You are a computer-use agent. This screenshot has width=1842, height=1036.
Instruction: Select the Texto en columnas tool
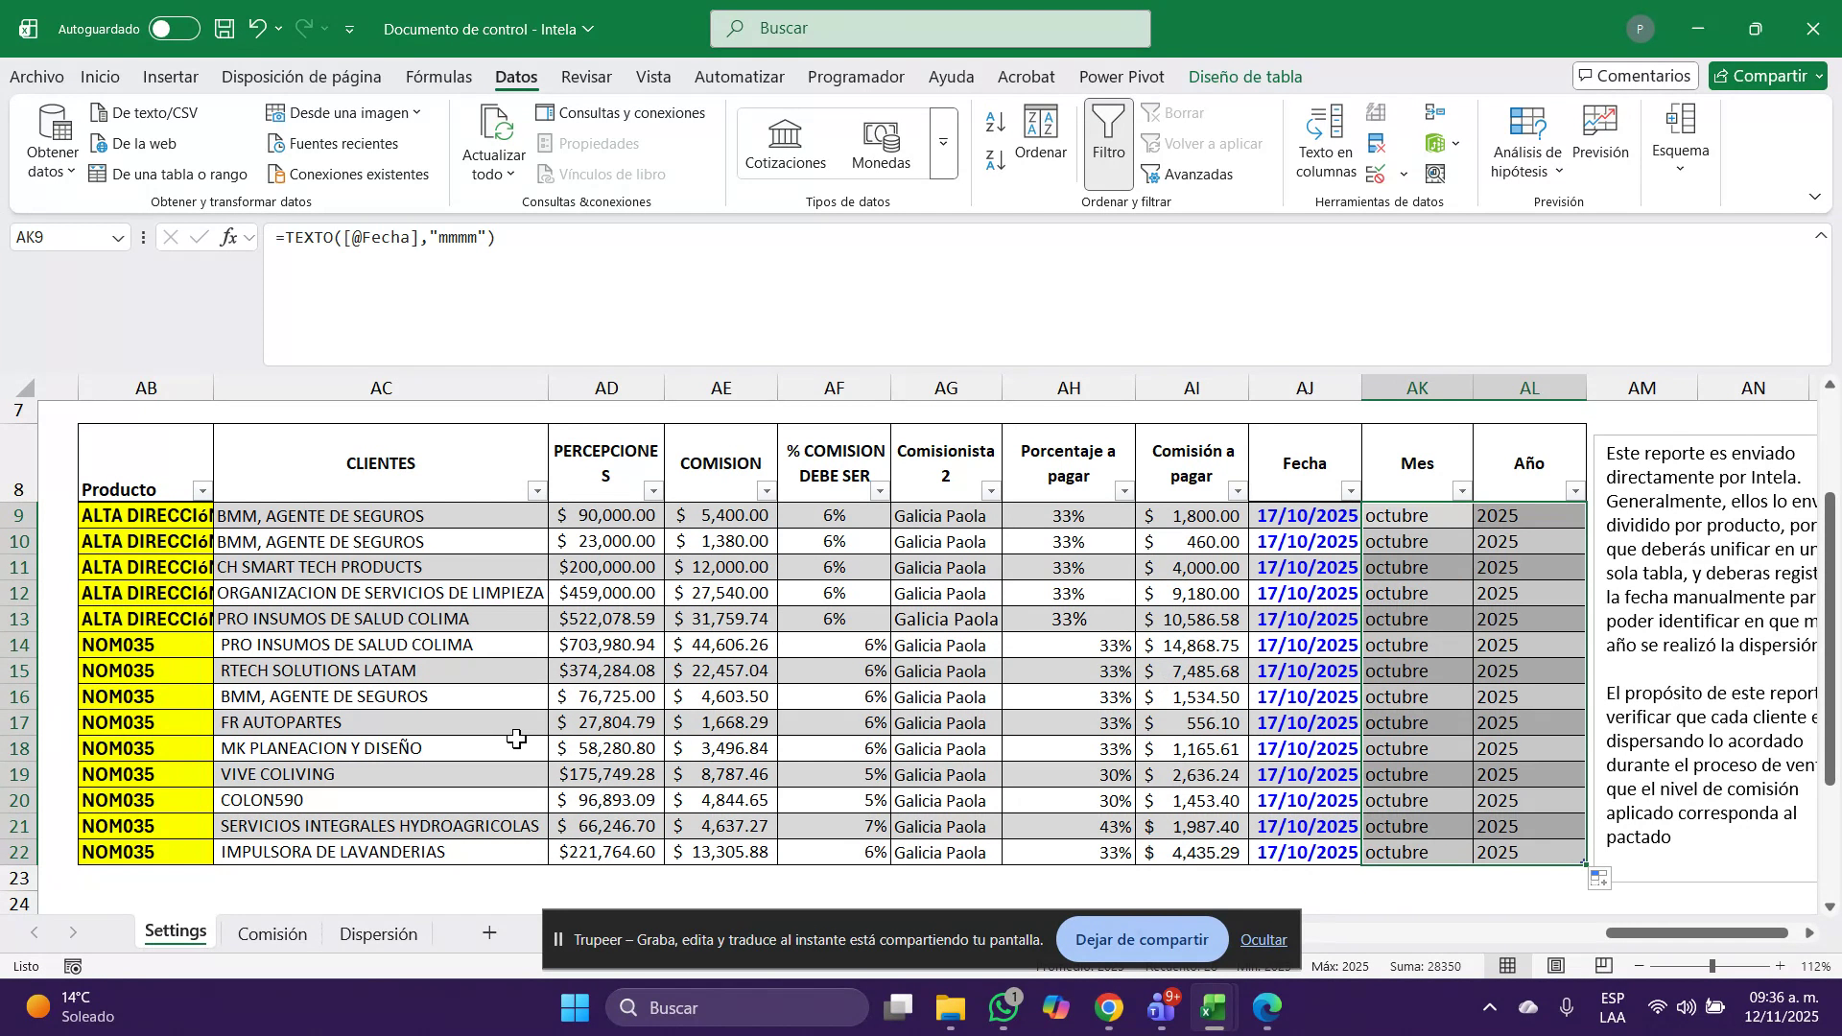pyautogui.click(x=1324, y=142)
